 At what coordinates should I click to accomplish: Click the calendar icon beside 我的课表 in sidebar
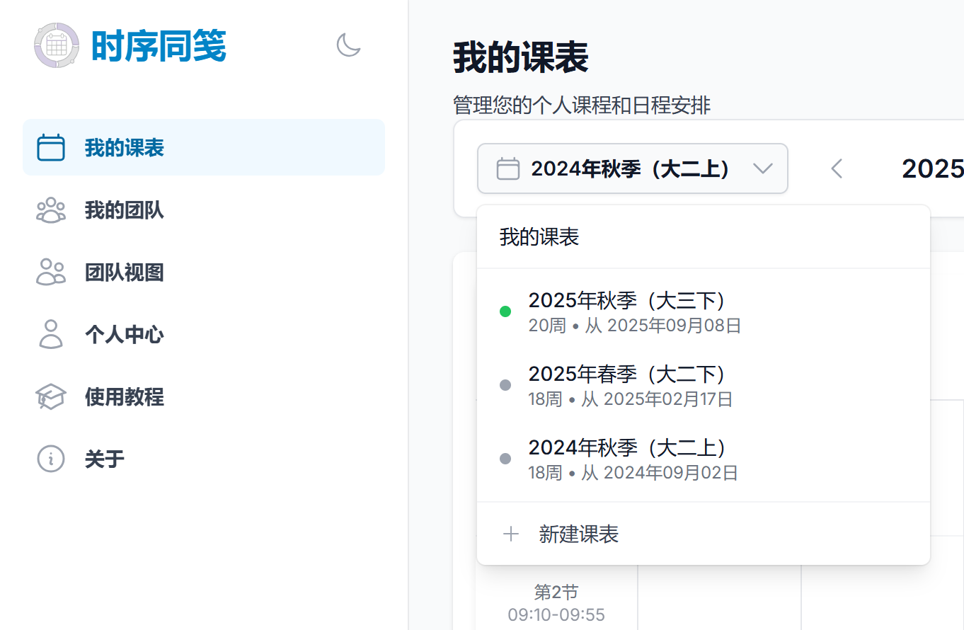(x=51, y=148)
